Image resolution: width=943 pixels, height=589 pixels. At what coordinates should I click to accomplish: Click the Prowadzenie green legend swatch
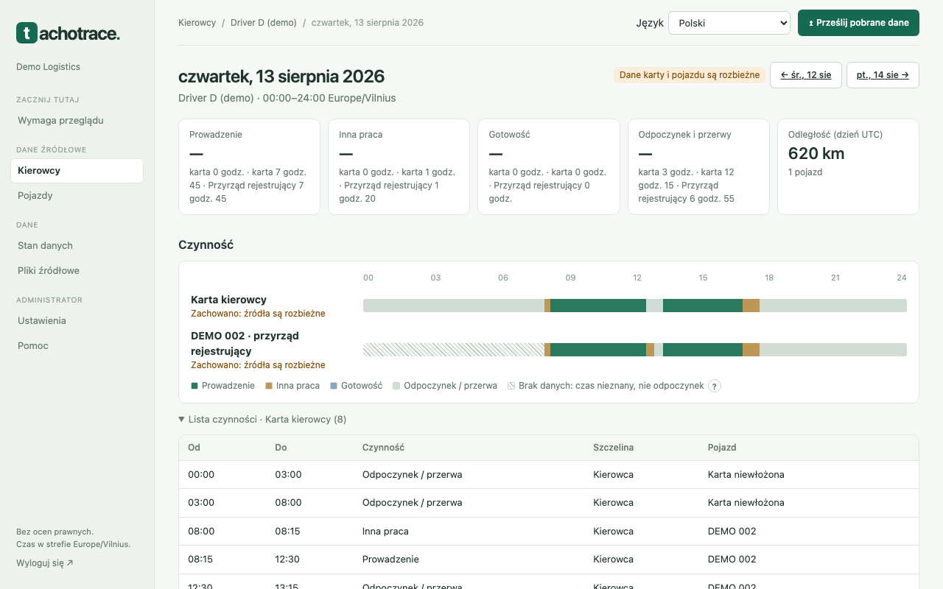194,386
